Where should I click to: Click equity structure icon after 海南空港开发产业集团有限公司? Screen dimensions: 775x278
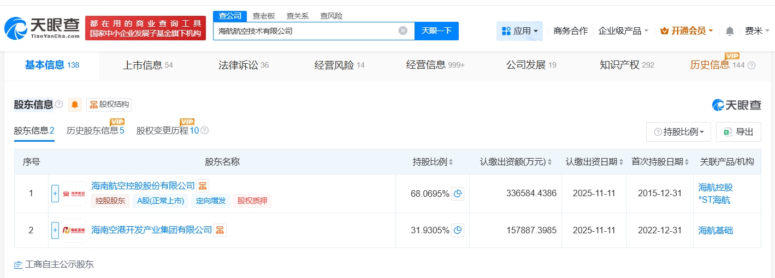(220, 230)
